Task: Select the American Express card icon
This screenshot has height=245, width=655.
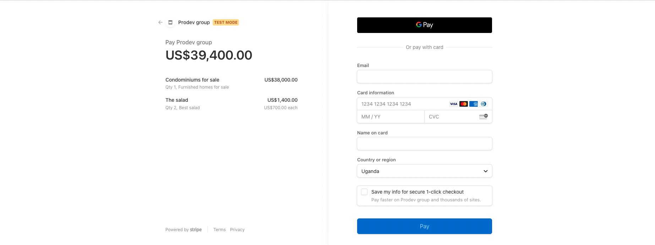Action: [474, 104]
